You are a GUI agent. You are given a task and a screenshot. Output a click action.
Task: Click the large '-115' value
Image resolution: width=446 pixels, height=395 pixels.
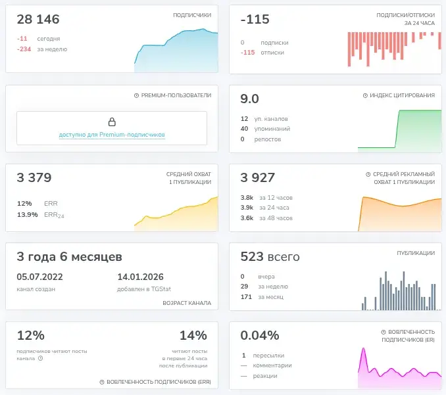255,19
